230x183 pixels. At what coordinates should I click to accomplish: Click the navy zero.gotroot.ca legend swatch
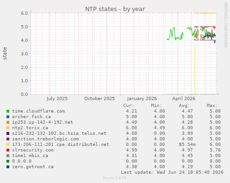tap(8, 167)
